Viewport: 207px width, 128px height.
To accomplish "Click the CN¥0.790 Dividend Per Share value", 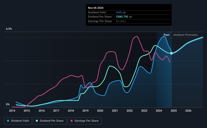I will click(x=122, y=17).
